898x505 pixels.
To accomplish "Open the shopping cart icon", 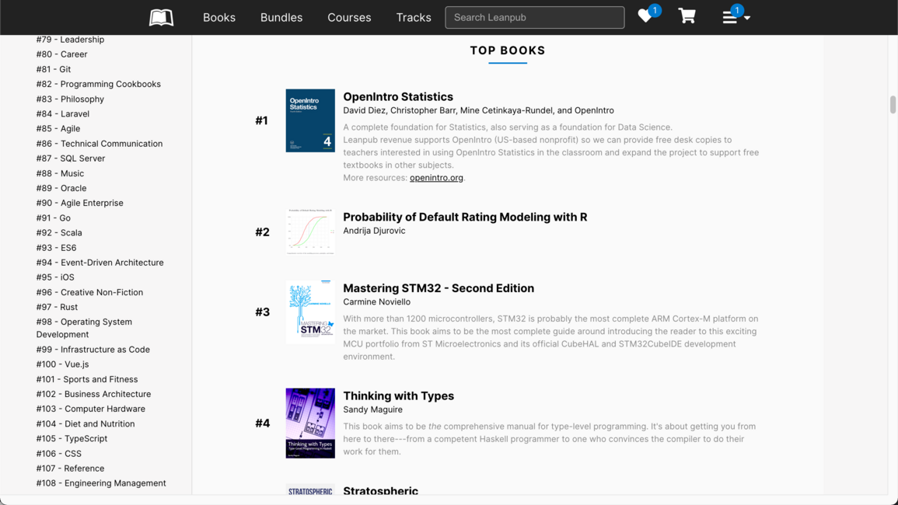I will (687, 16).
